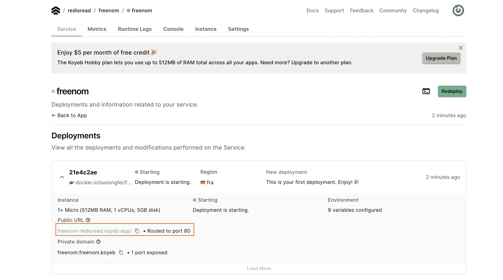
Task: Open freenom-redisread.koyeb.app link
Action: 94,231
